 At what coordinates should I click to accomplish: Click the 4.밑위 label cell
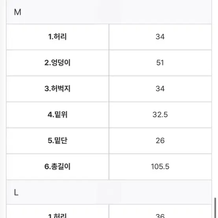57,115
